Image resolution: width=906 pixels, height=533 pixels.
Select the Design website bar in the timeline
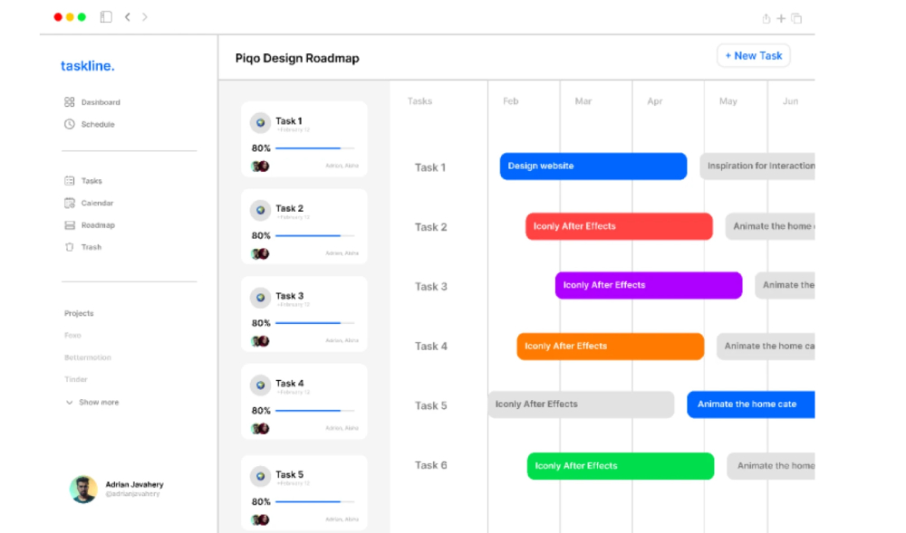coord(593,167)
